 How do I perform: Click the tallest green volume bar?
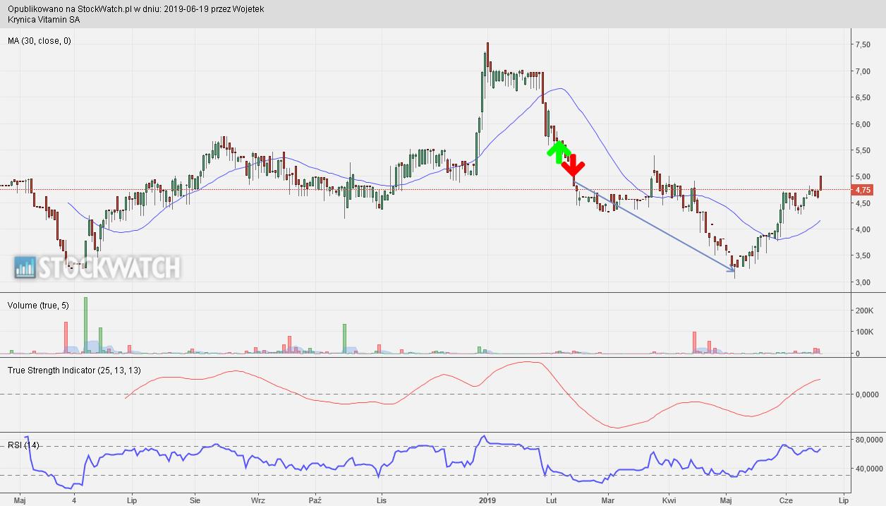[x=85, y=325]
